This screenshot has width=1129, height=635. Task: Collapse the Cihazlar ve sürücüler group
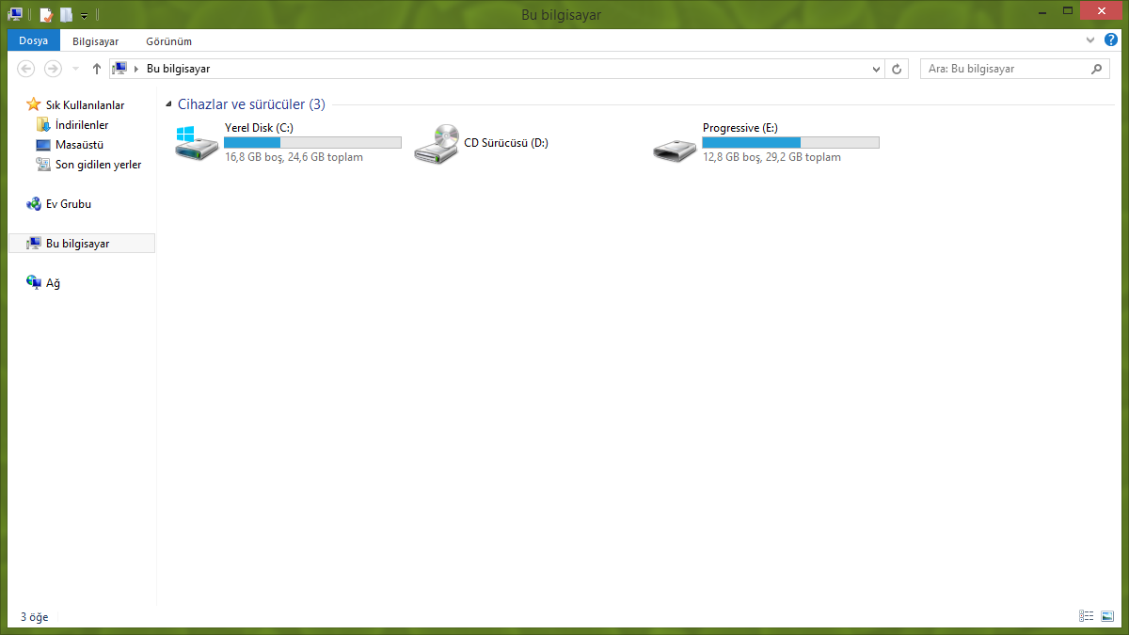pos(168,105)
